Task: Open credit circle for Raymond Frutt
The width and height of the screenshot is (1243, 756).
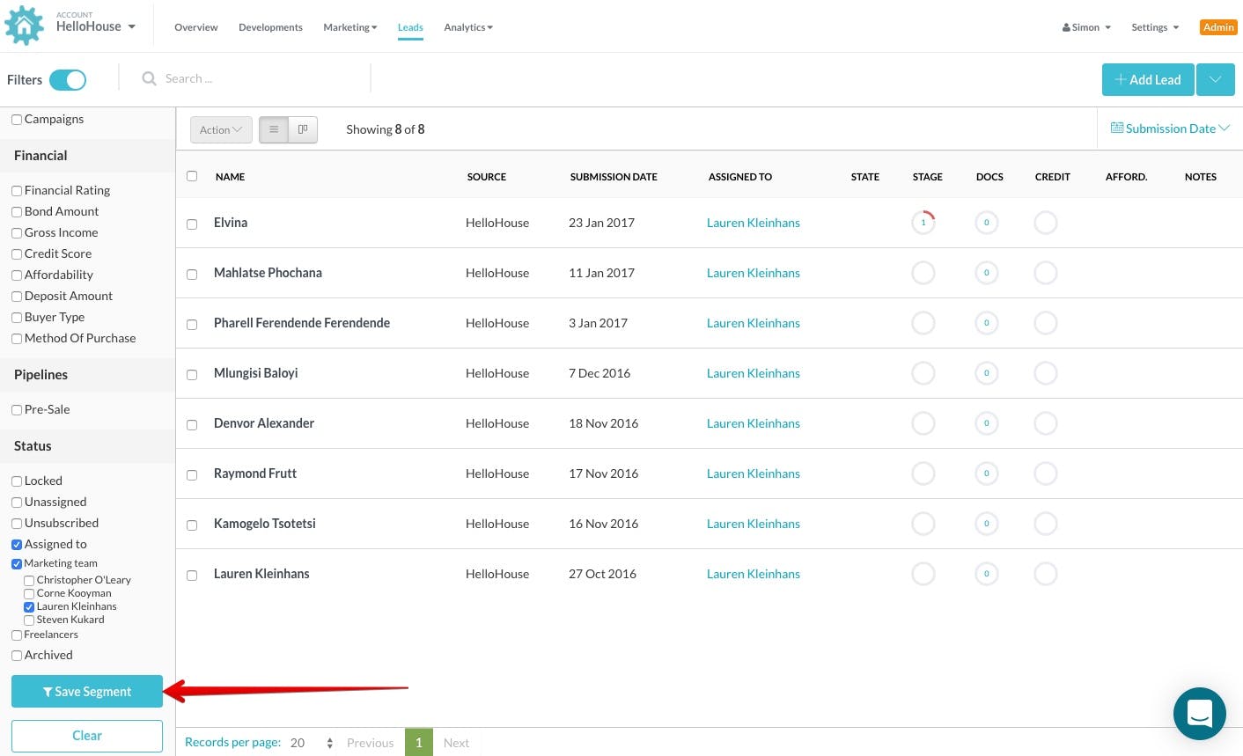Action: (1046, 473)
